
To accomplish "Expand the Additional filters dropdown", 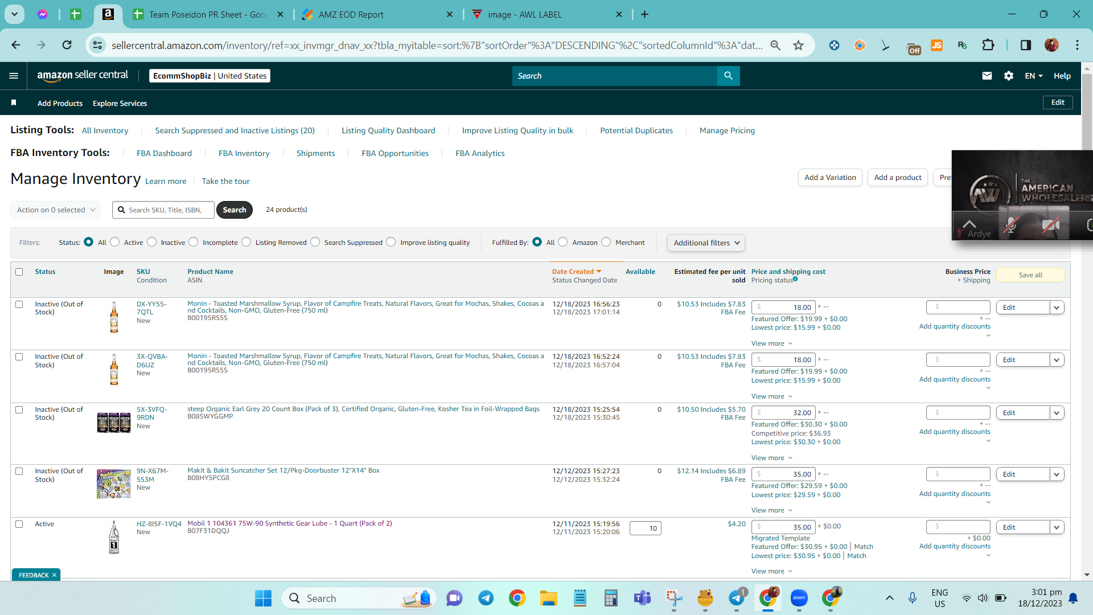I will (x=706, y=243).
